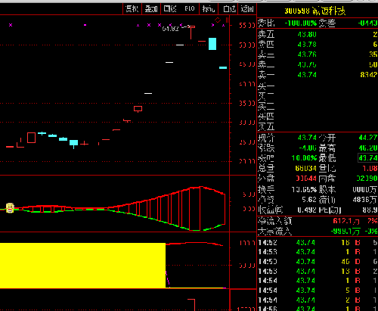Click the red diamond icon above chart
Image resolution: width=378 pixels, height=311 pixels.
[x=218, y=20]
